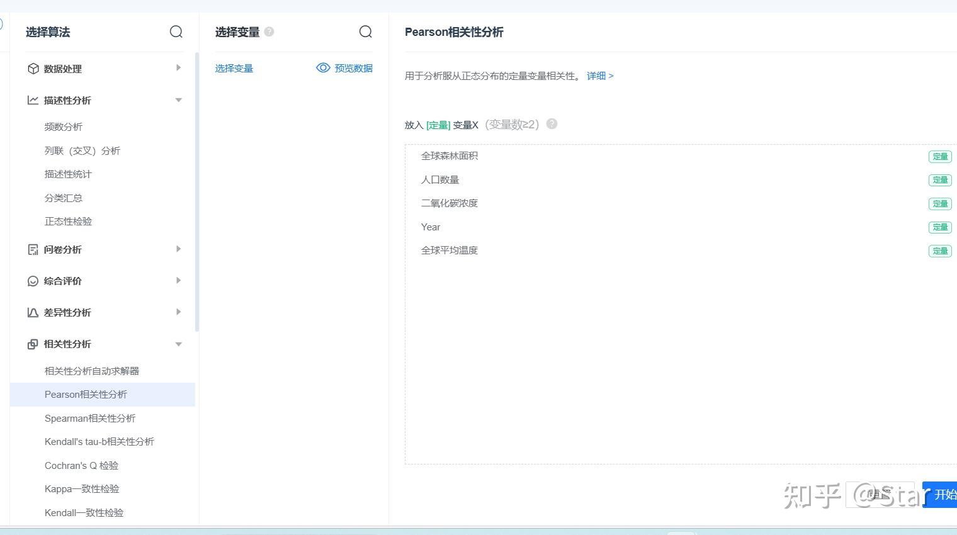Click the 描述性分析 chart icon
This screenshot has width=957, height=535.
click(33, 100)
